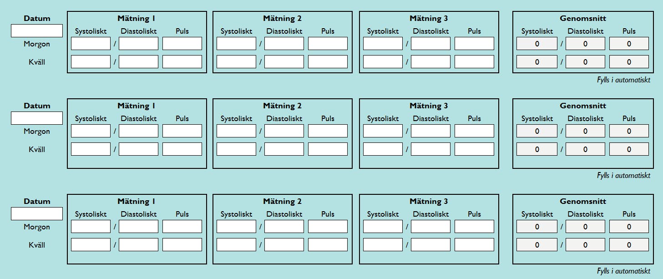Viewport: 663px width, 279px height.
Task: Focus middle block Mätning 2 Morgon Diastoliskt field
Action: [x=284, y=131]
